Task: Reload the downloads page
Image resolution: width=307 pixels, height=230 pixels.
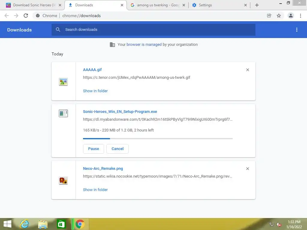Action: tap(26, 16)
